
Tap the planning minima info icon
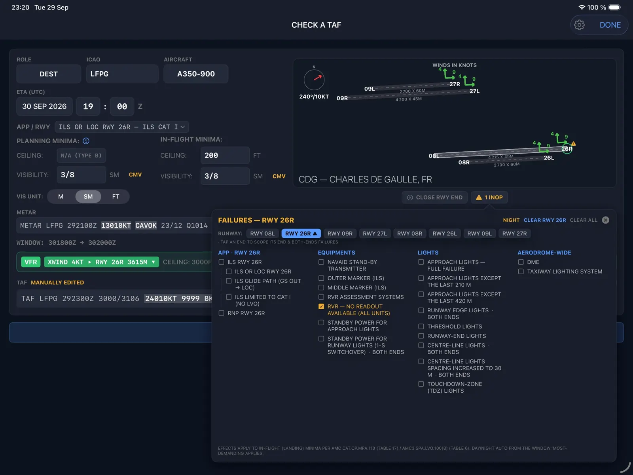86,141
